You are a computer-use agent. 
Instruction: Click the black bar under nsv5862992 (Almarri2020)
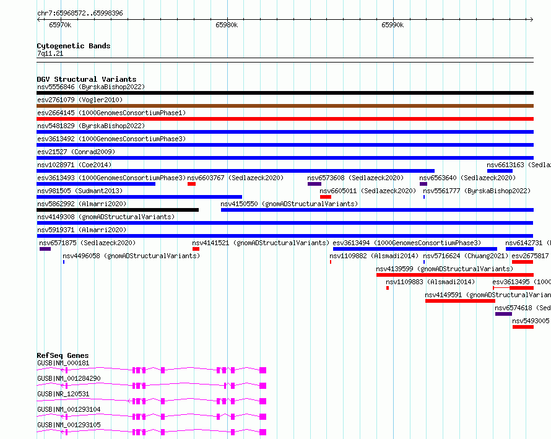tap(118, 210)
